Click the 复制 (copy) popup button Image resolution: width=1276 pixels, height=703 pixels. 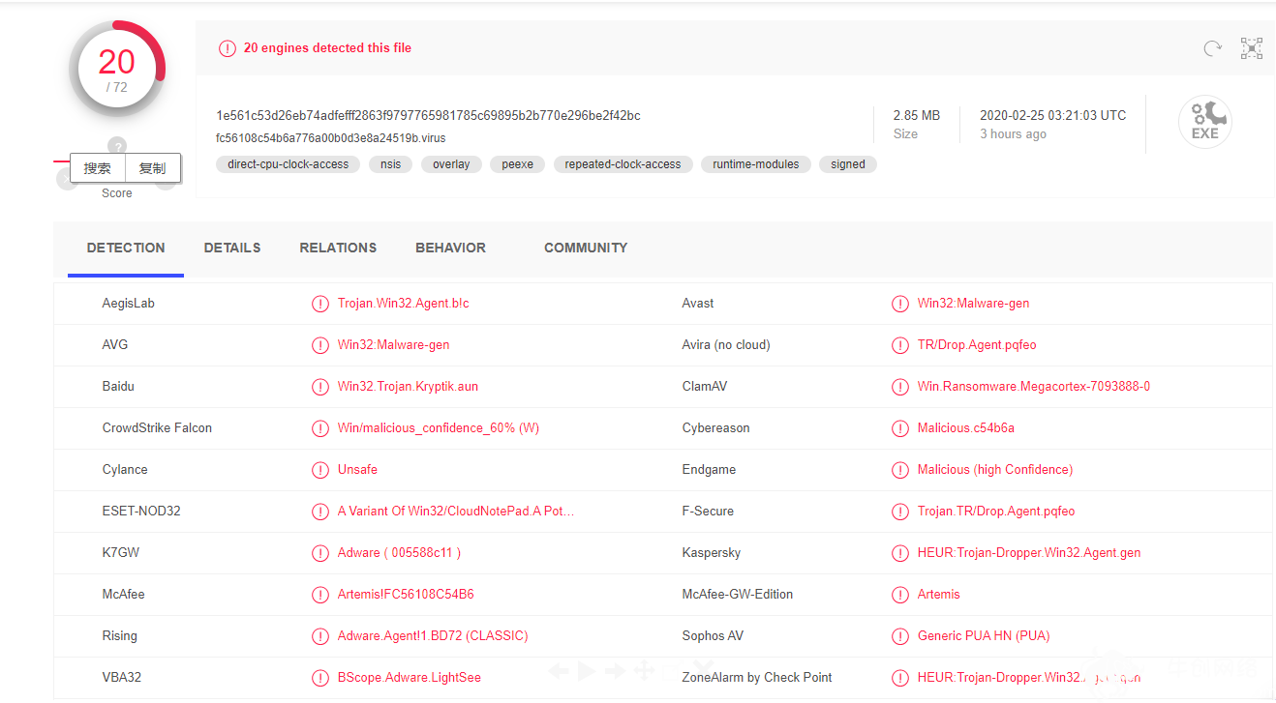153,168
